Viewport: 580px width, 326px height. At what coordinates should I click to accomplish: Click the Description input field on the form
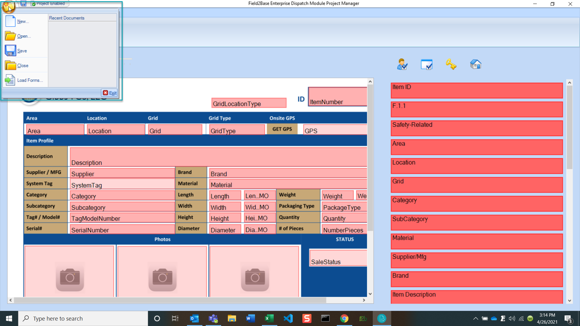coord(218,157)
